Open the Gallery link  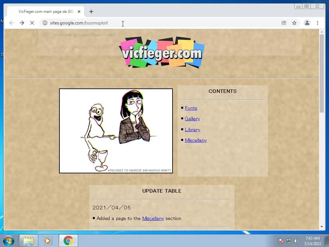tap(192, 119)
